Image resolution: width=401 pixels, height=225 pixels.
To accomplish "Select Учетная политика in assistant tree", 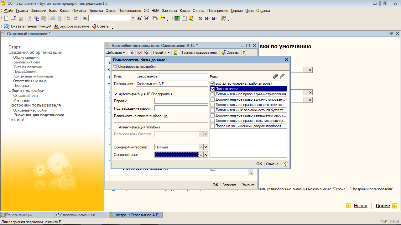I will coord(28,67).
